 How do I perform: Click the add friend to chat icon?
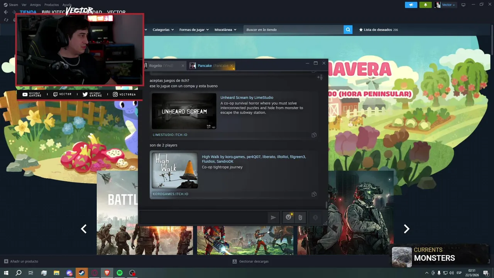coord(320,77)
